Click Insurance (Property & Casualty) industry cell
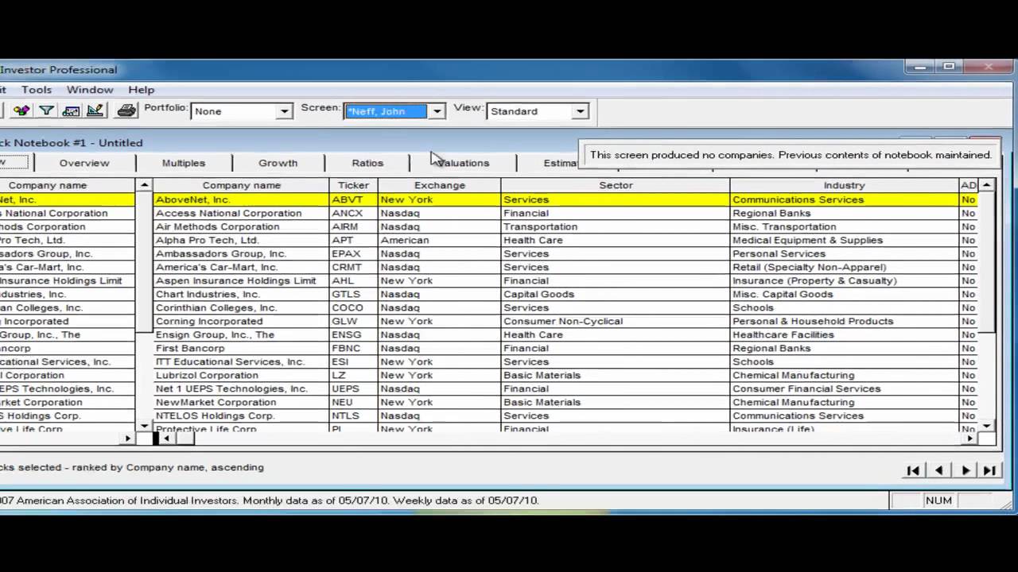The height and width of the screenshot is (572, 1018). click(845, 280)
